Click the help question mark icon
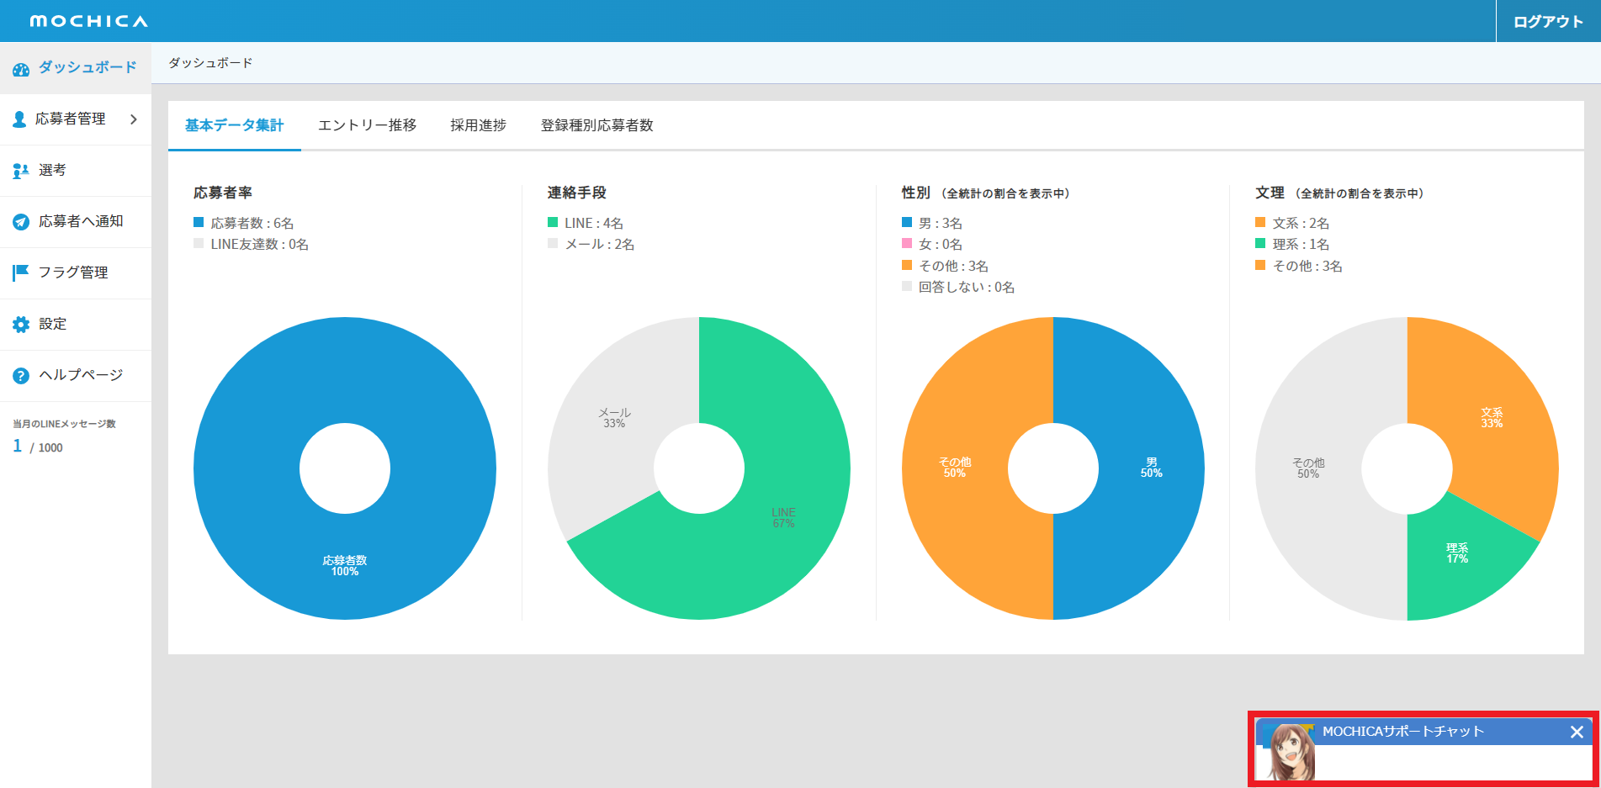This screenshot has height=788, width=1601. [x=21, y=376]
